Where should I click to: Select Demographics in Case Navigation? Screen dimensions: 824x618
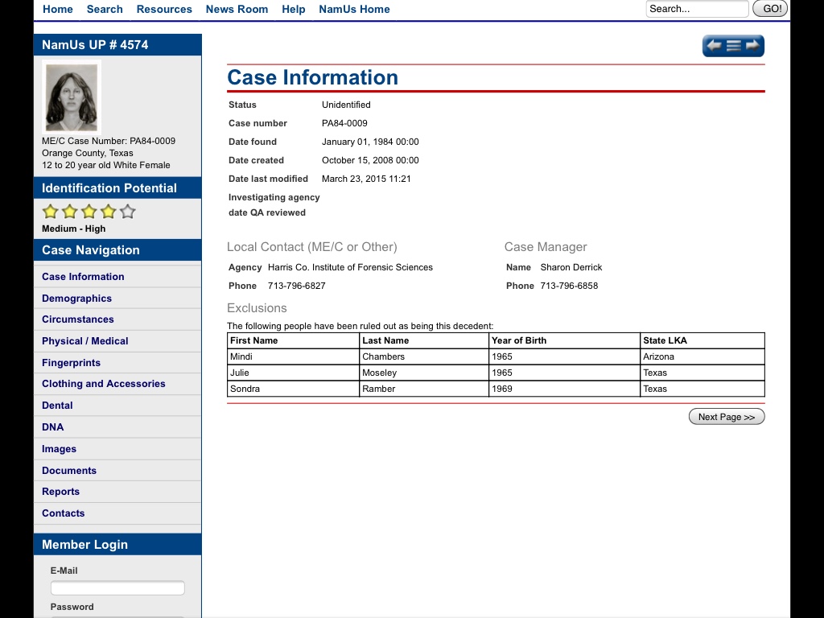point(76,299)
